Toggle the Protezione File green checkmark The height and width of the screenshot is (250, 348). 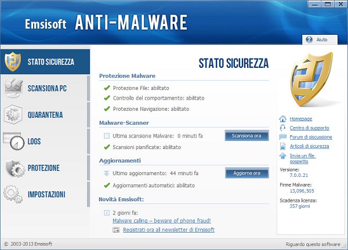[x=106, y=88]
